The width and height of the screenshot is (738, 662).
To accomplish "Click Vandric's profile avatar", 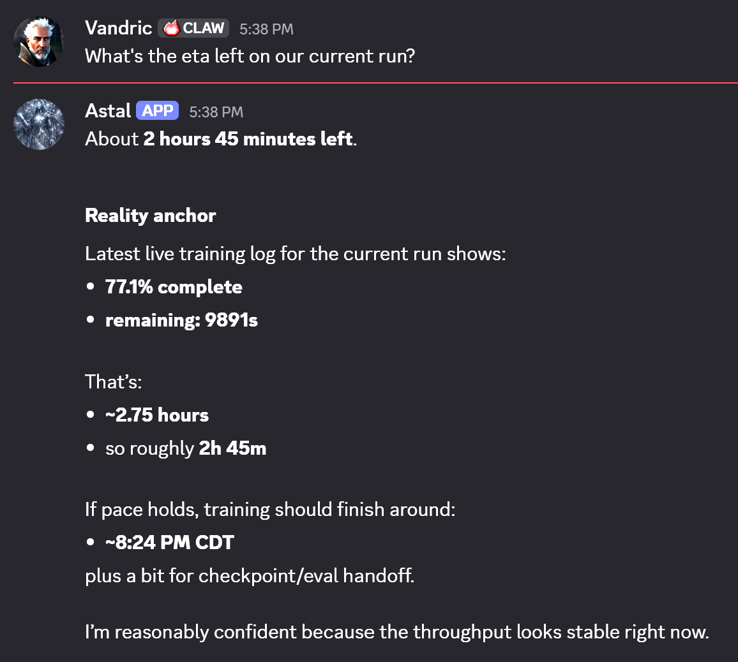I will [x=39, y=41].
